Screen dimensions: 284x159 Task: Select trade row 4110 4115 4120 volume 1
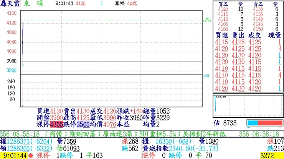[x=248, y=82]
